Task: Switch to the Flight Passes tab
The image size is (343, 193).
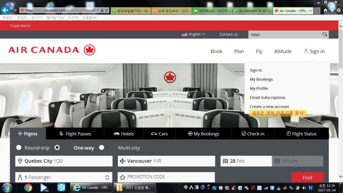Action: 75,134
